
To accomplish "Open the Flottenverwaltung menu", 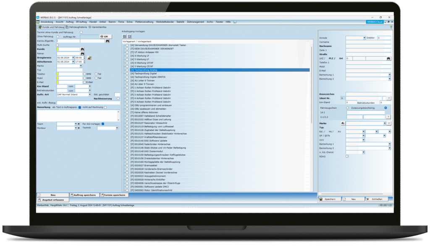I will (x=144, y=22).
